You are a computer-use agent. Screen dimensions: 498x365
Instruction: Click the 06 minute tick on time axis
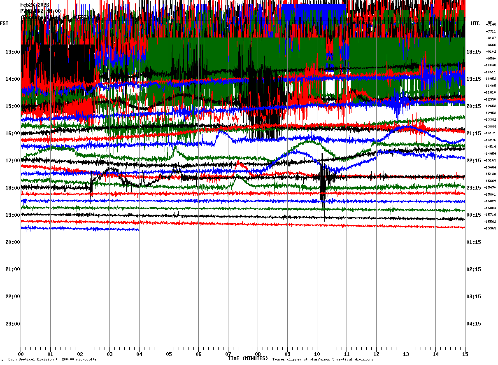(x=198, y=354)
